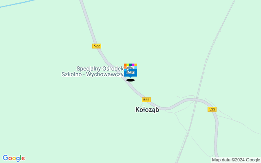Select the 522 shield nearest the school label
261x163 pixels.
pos(97,46)
